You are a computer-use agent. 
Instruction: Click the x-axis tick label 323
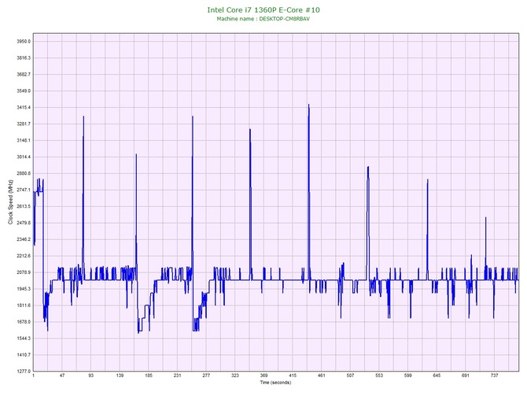(235, 376)
